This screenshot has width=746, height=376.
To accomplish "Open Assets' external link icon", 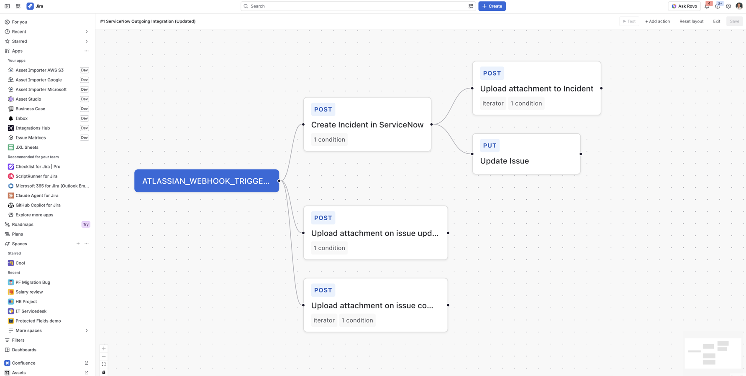I will (87, 373).
